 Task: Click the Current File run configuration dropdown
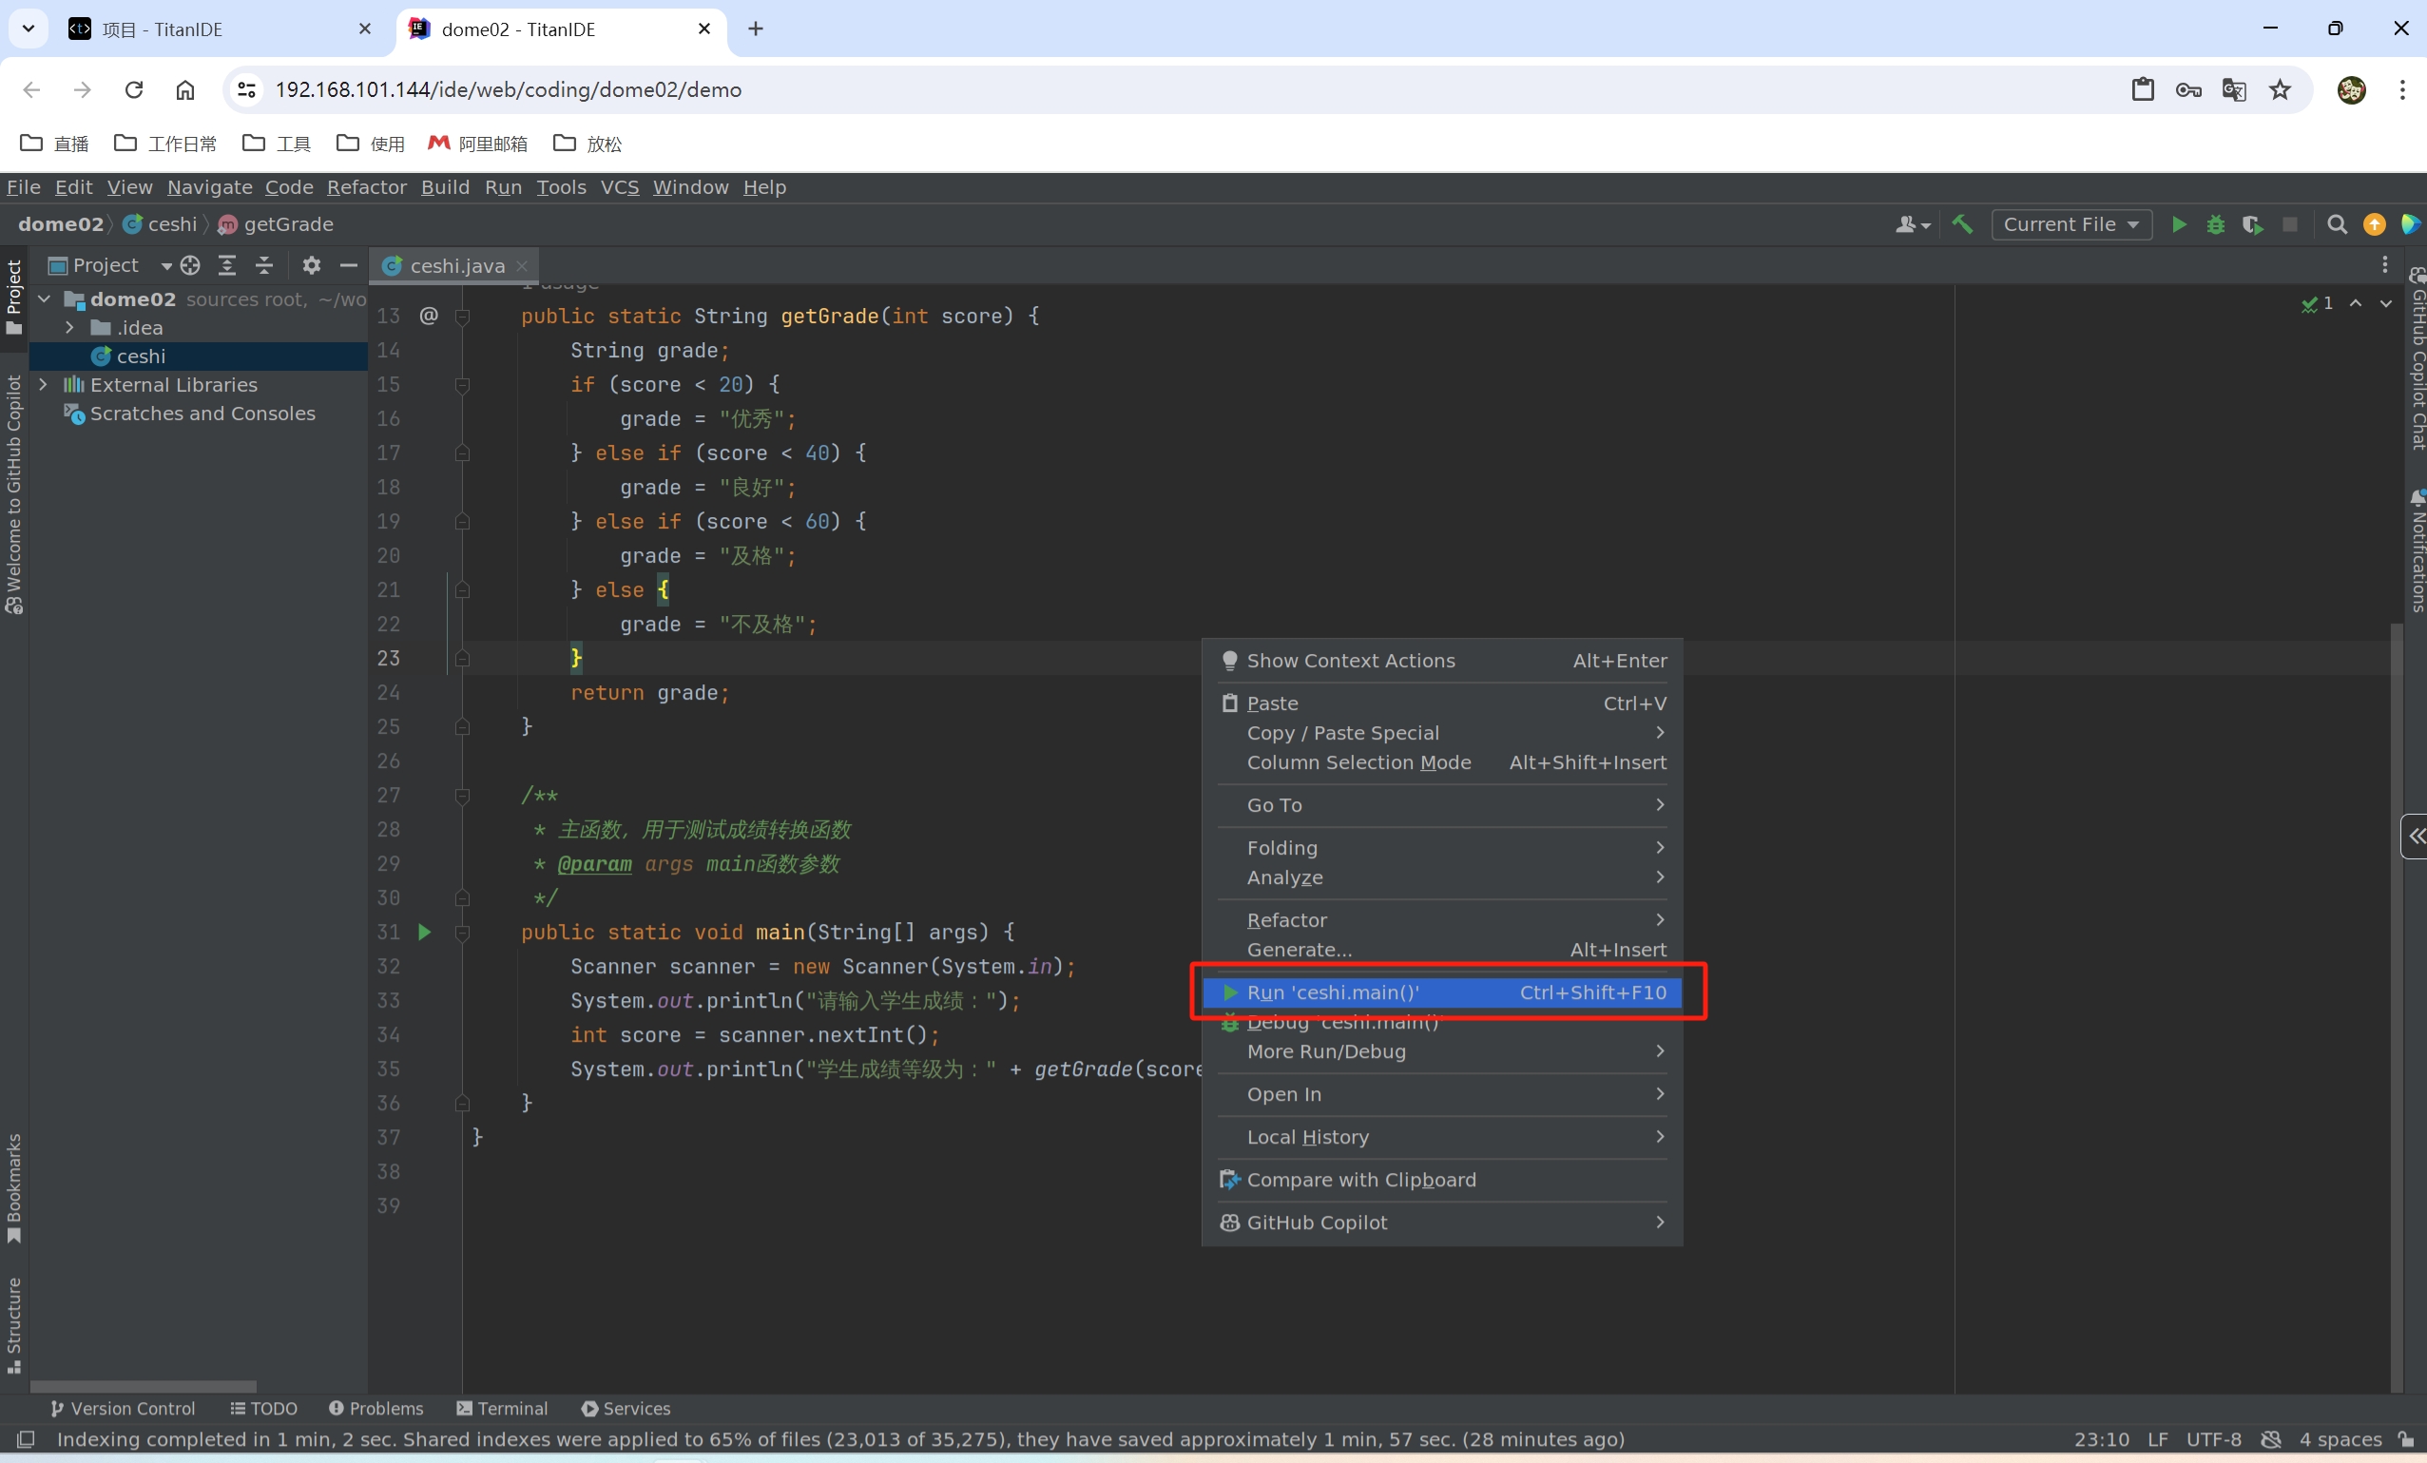click(2067, 223)
